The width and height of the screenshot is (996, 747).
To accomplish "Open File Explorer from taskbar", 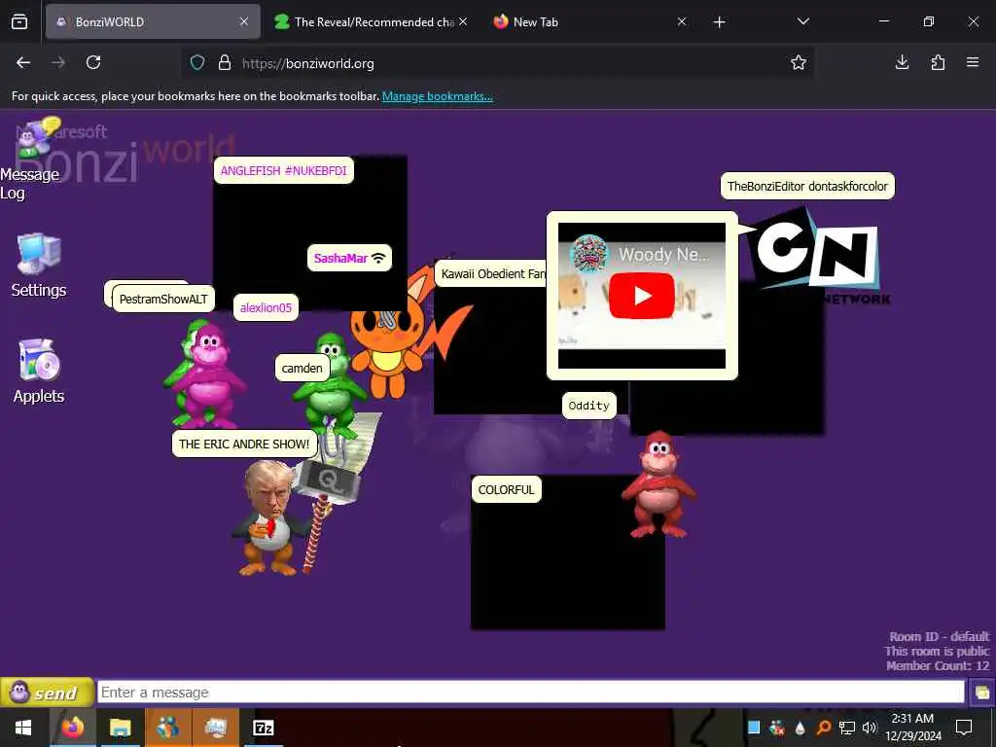I will pos(120,727).
